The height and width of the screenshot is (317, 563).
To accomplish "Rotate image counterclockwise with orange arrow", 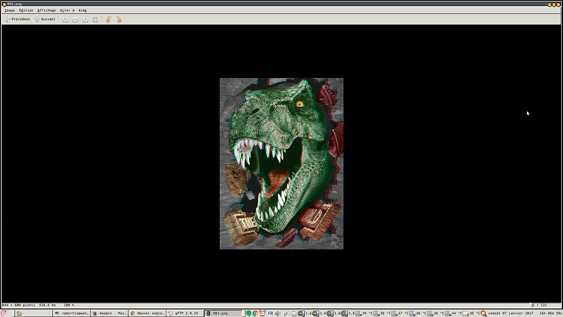I will [108, 19].
